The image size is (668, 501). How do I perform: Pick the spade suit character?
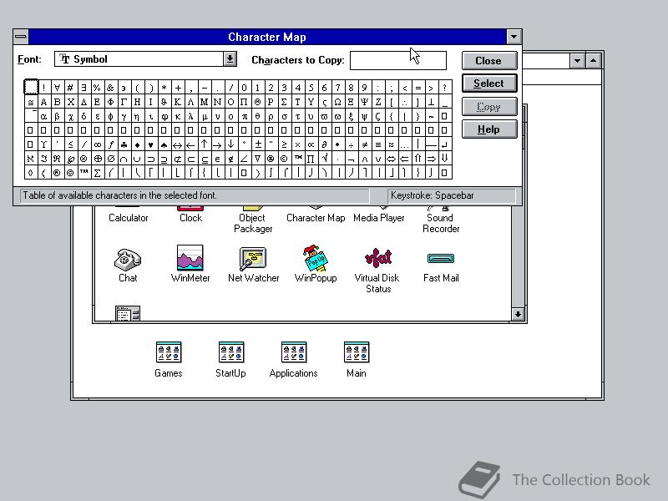pos(164,144)
